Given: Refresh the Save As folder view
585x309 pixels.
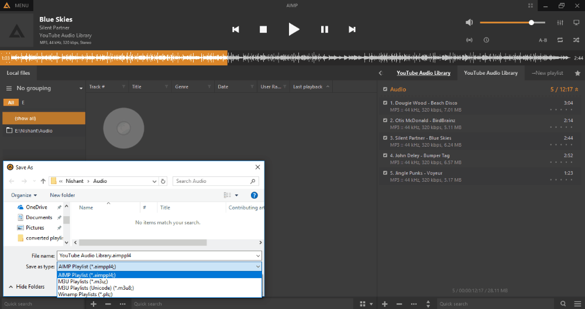Looking at the screenshot, I should click(163, 181).
